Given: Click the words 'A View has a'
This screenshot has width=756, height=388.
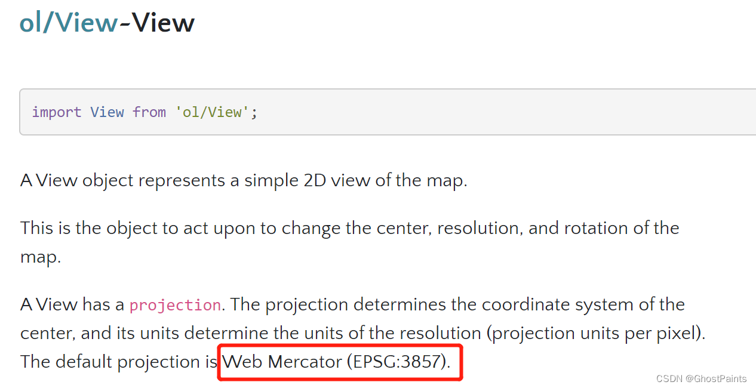Looking at the screenshot, I should click(x=72, y=304).
